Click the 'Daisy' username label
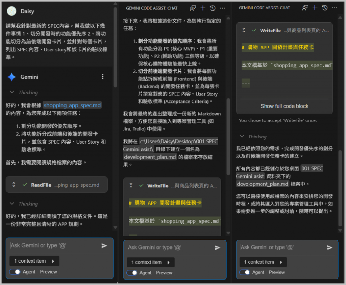 (x=27, y=11)
